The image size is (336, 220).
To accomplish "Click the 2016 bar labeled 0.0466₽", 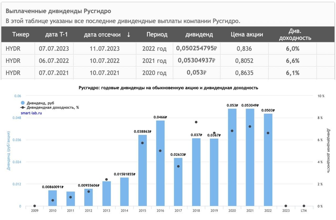I will [160, 163].
